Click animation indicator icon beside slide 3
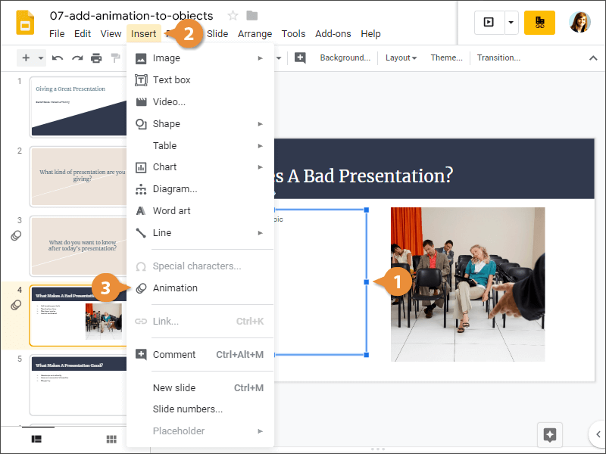 [16, 235]
